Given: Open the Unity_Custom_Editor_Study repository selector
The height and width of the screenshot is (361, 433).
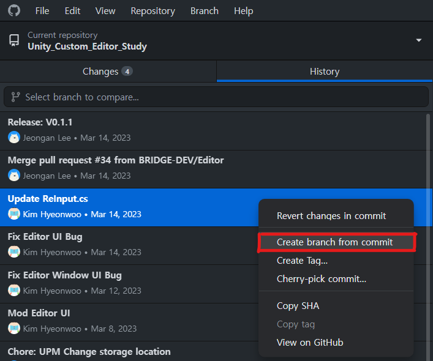Looking at the screenshot, I should (217, 41).
